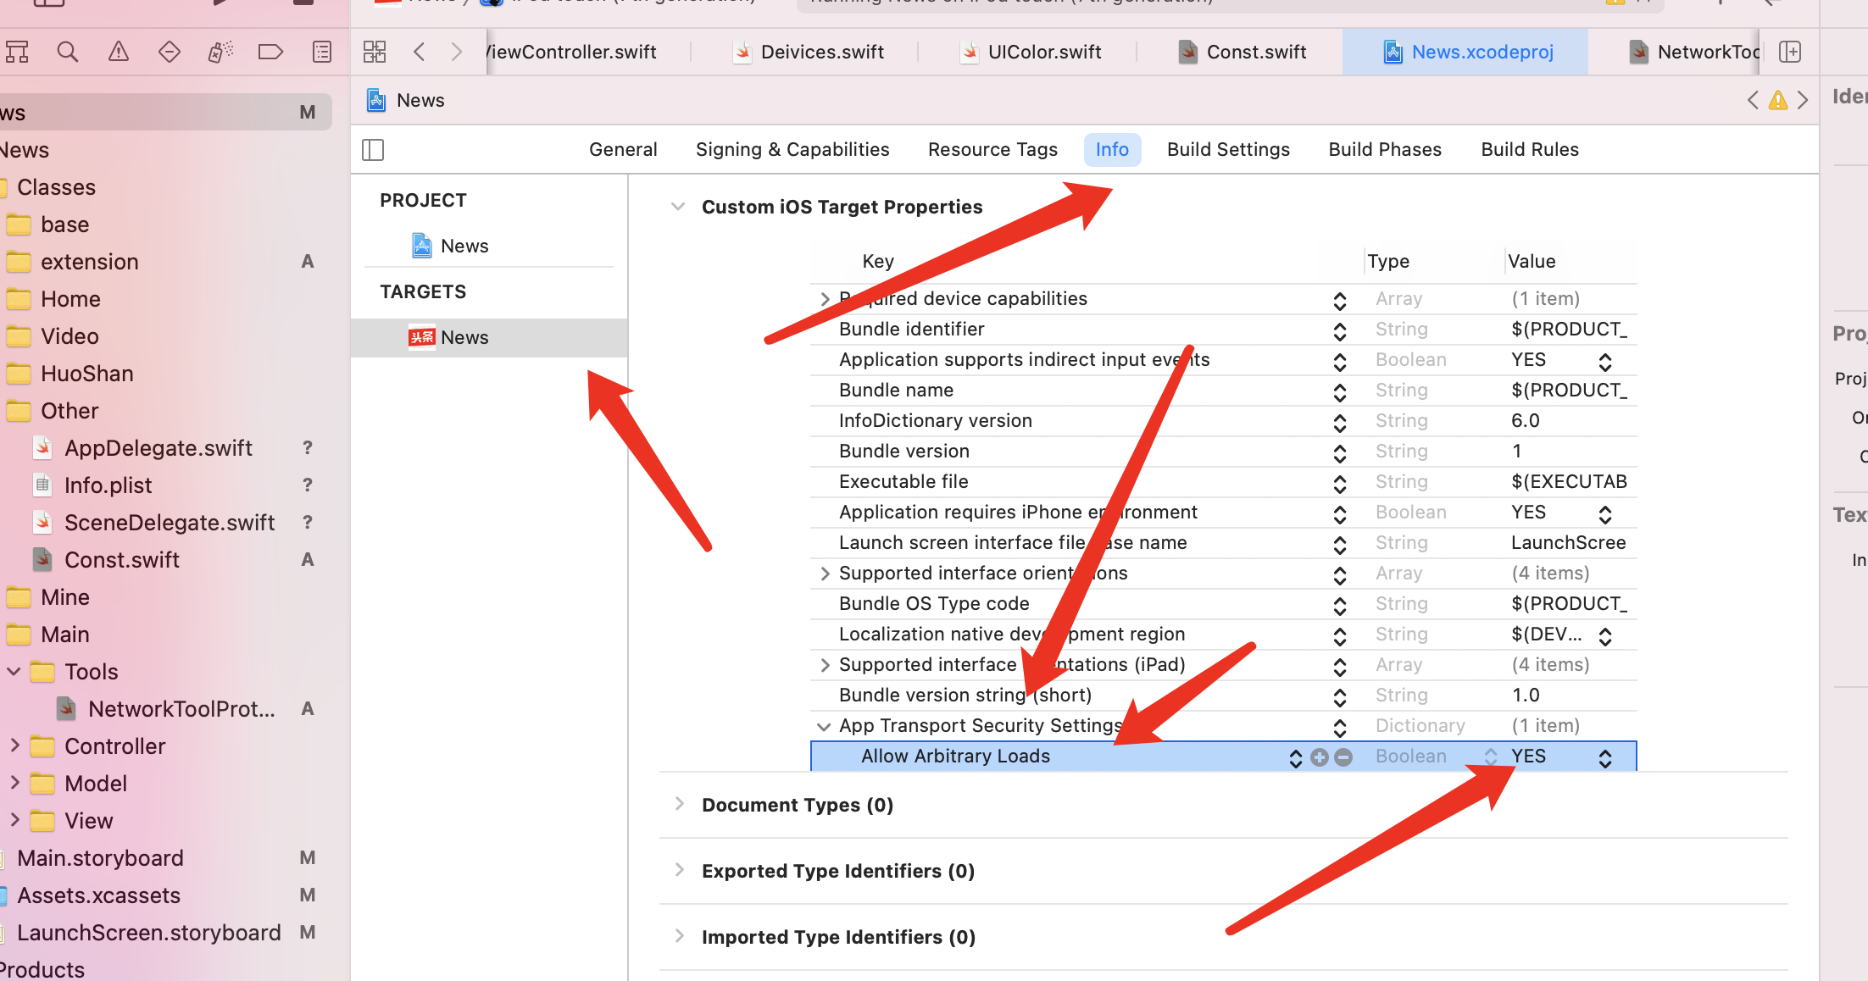Expand the Controller folder
1868x981 pixels.
14,745
